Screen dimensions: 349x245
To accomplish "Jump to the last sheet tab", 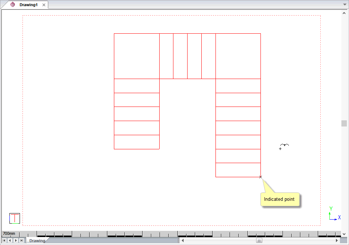I will [x=21, y=240].
